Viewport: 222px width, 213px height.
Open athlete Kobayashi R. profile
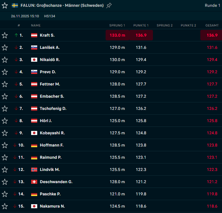(x=52, y=133)
